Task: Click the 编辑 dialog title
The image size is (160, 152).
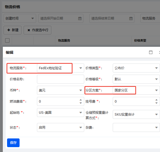Action: pos(10,52)
